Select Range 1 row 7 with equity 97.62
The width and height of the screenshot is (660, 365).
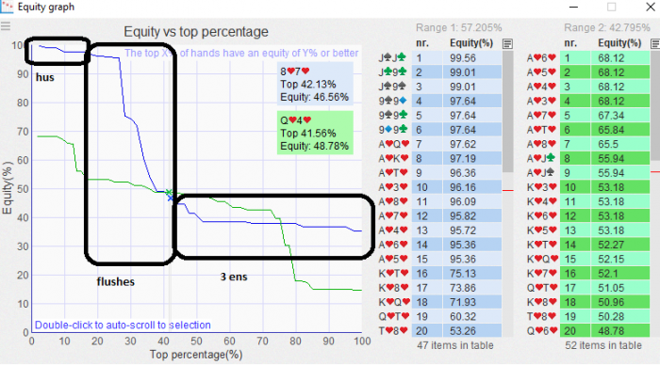click(439, 144)
